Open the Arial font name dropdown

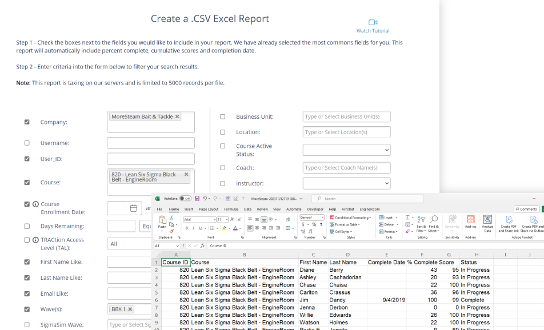[214, 219]
